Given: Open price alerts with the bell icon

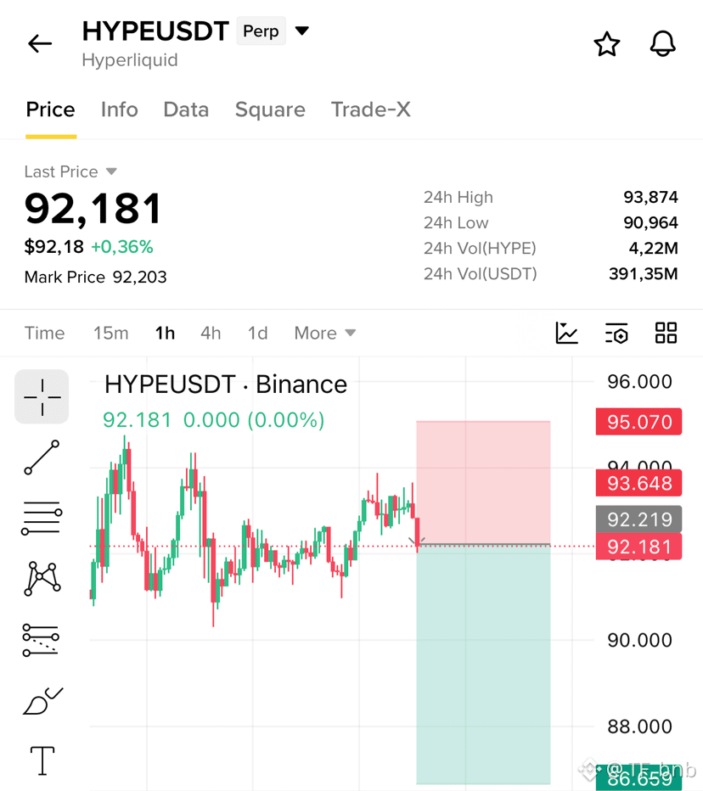Looking at the screenshot, I should (x=662, y=44).
